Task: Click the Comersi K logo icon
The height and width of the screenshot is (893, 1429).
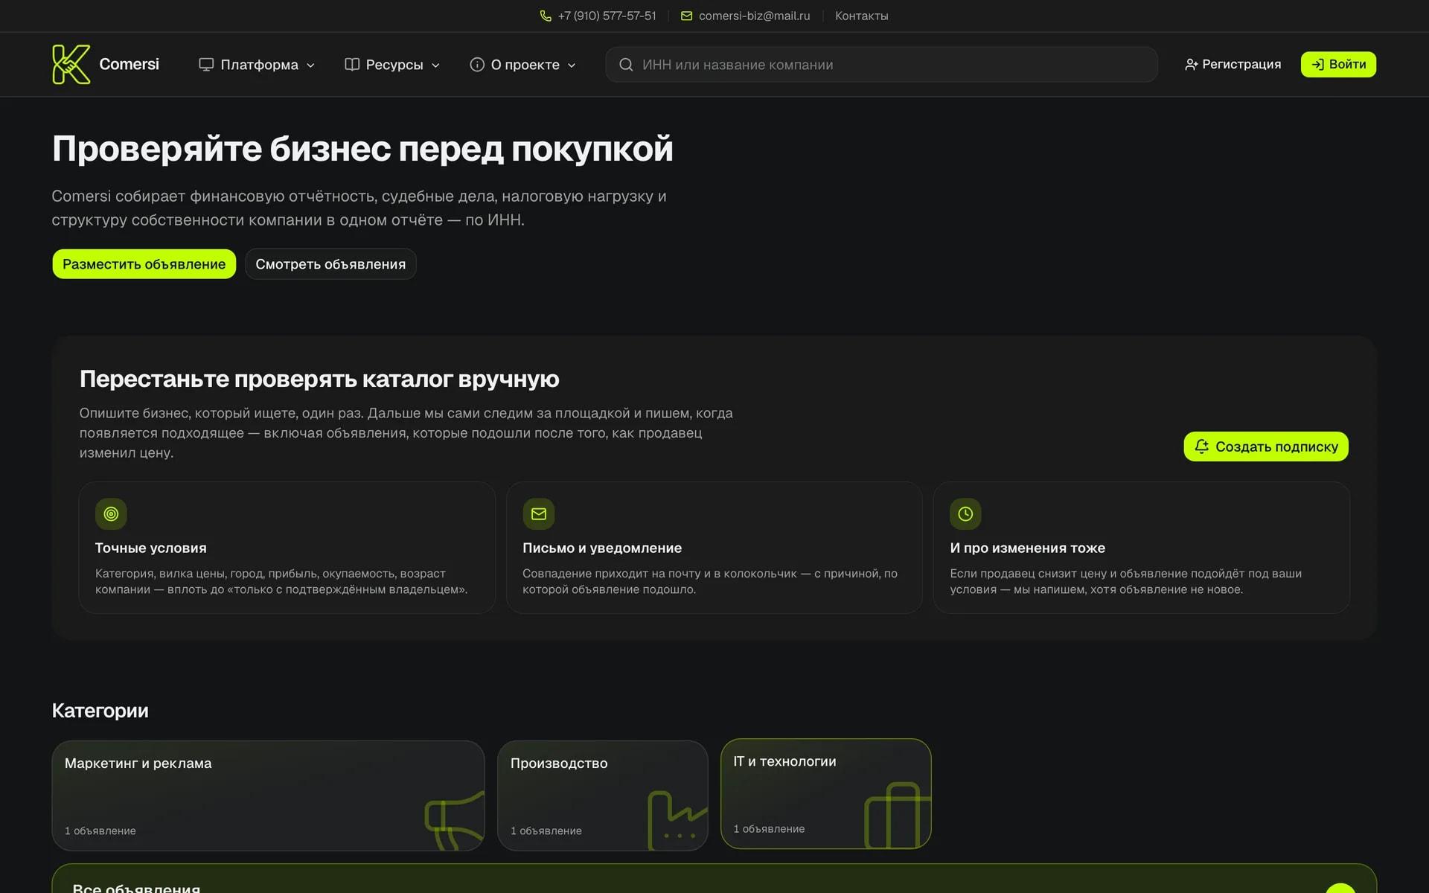Action: (71, 64)
